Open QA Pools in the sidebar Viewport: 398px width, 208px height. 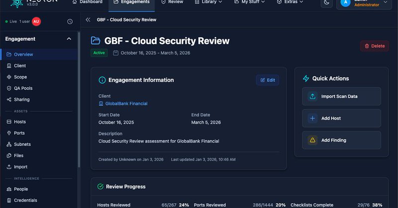point(23,88)
